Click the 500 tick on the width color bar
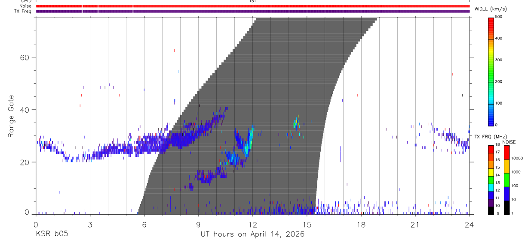This screenshot has height=243, width=528. [x=499, y=17]
